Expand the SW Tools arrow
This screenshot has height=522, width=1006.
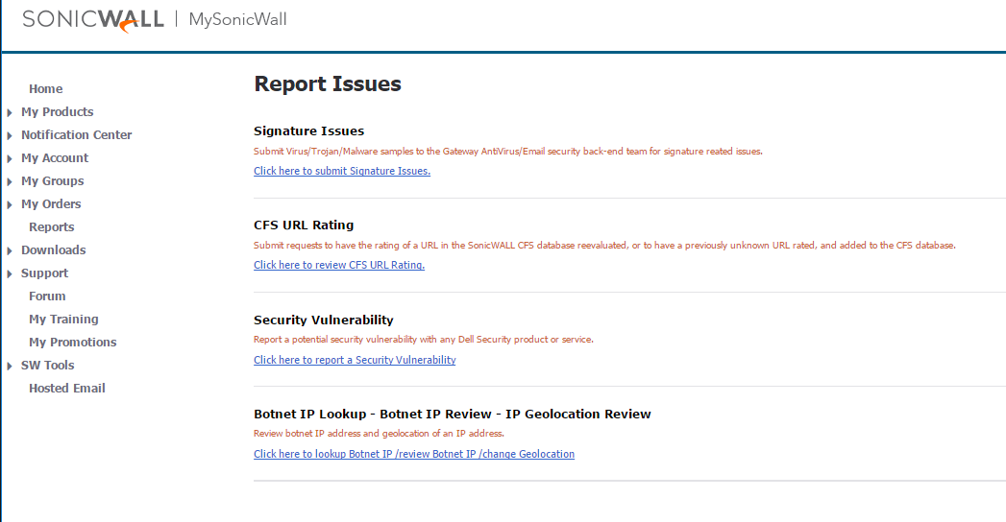10,366
